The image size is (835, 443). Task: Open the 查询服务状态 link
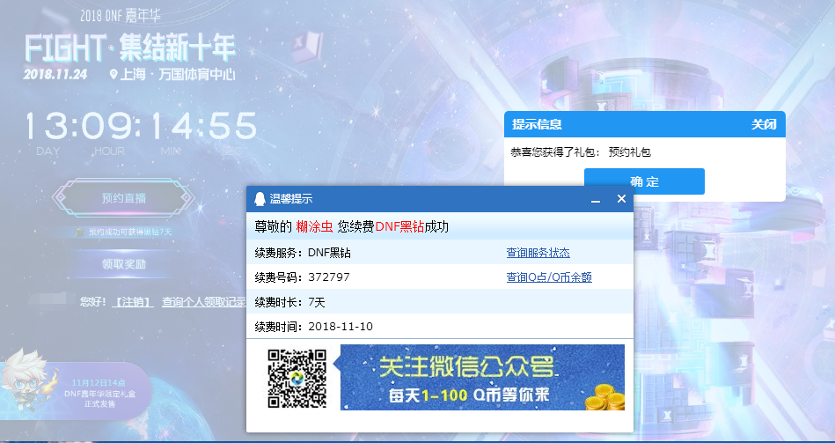pos(538,253)
